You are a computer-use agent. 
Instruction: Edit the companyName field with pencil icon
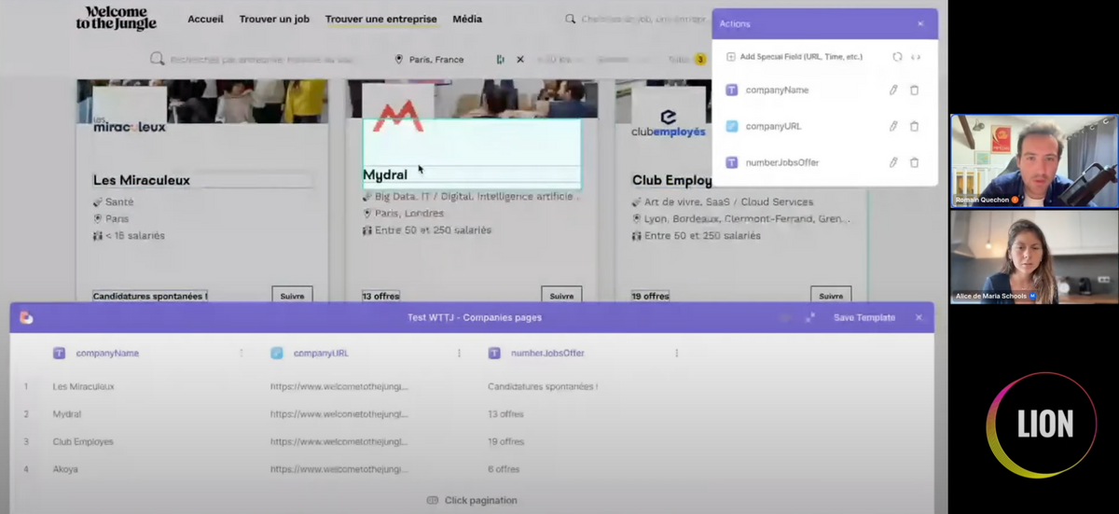coord(892,90)
